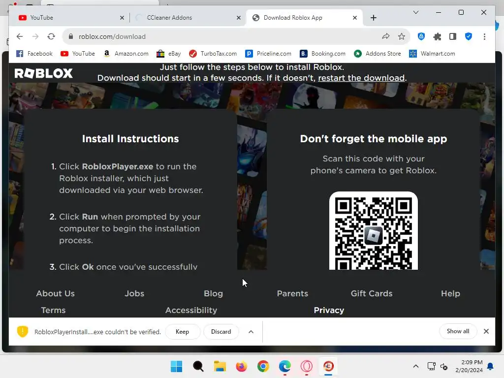Show all downloads
The image size is (504, 378).
pos(458,331)
